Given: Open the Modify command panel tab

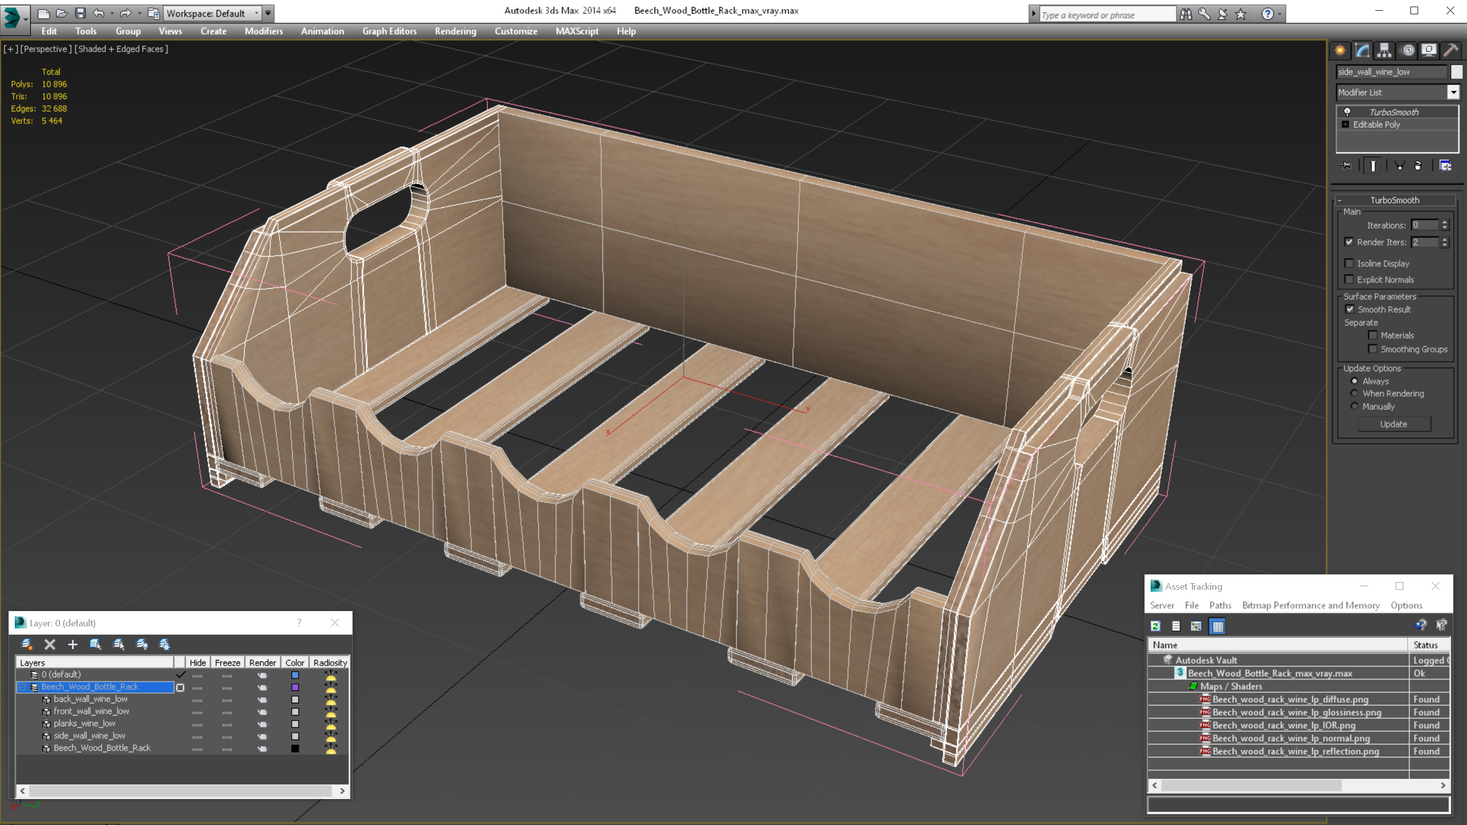Looking at the screenshot, I should coord(1362,51).
